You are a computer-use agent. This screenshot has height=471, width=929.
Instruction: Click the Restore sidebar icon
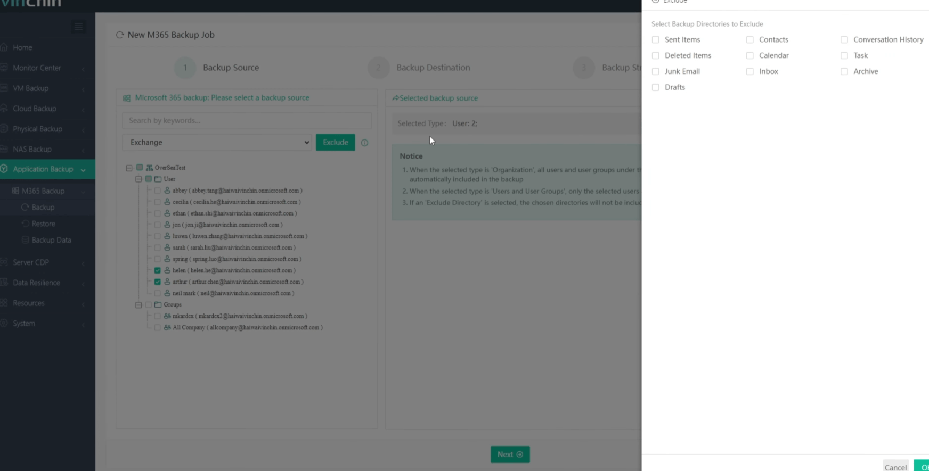pos(25,224)
